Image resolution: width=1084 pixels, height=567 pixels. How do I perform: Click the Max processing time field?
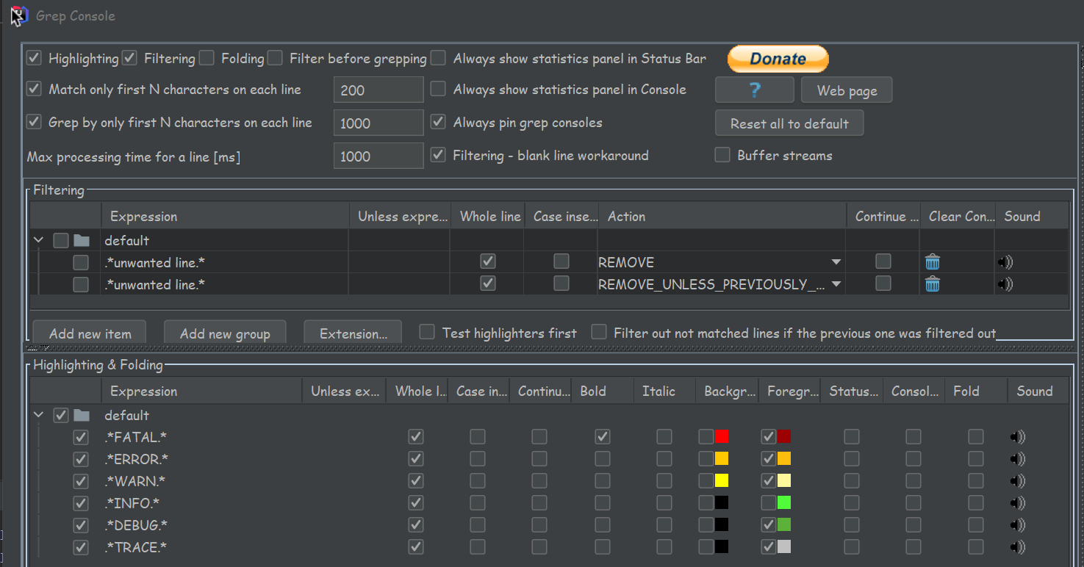point(378,156)
